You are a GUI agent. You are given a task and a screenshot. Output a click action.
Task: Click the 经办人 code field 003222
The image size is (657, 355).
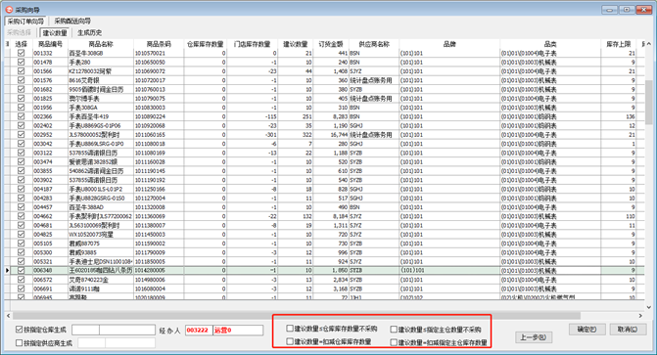[x=199, y=331]
